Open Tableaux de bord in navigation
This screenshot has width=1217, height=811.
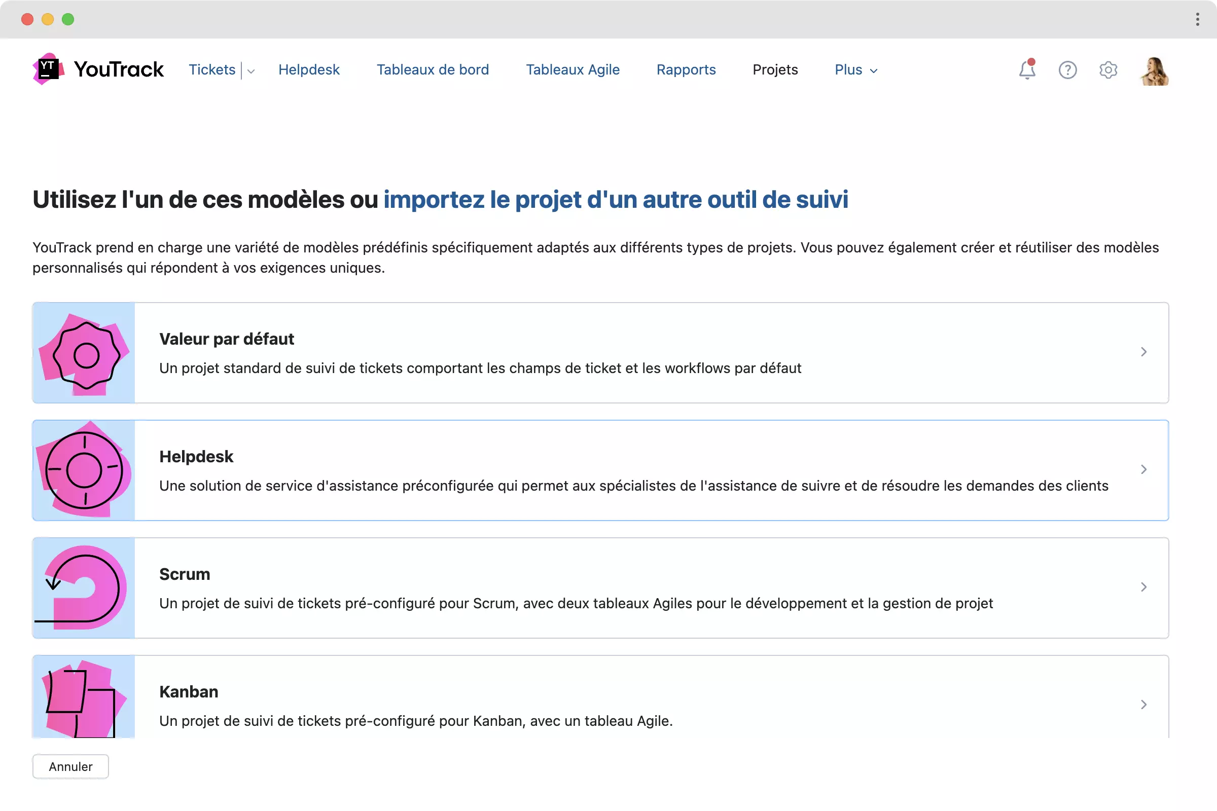[x=433, y=70]
